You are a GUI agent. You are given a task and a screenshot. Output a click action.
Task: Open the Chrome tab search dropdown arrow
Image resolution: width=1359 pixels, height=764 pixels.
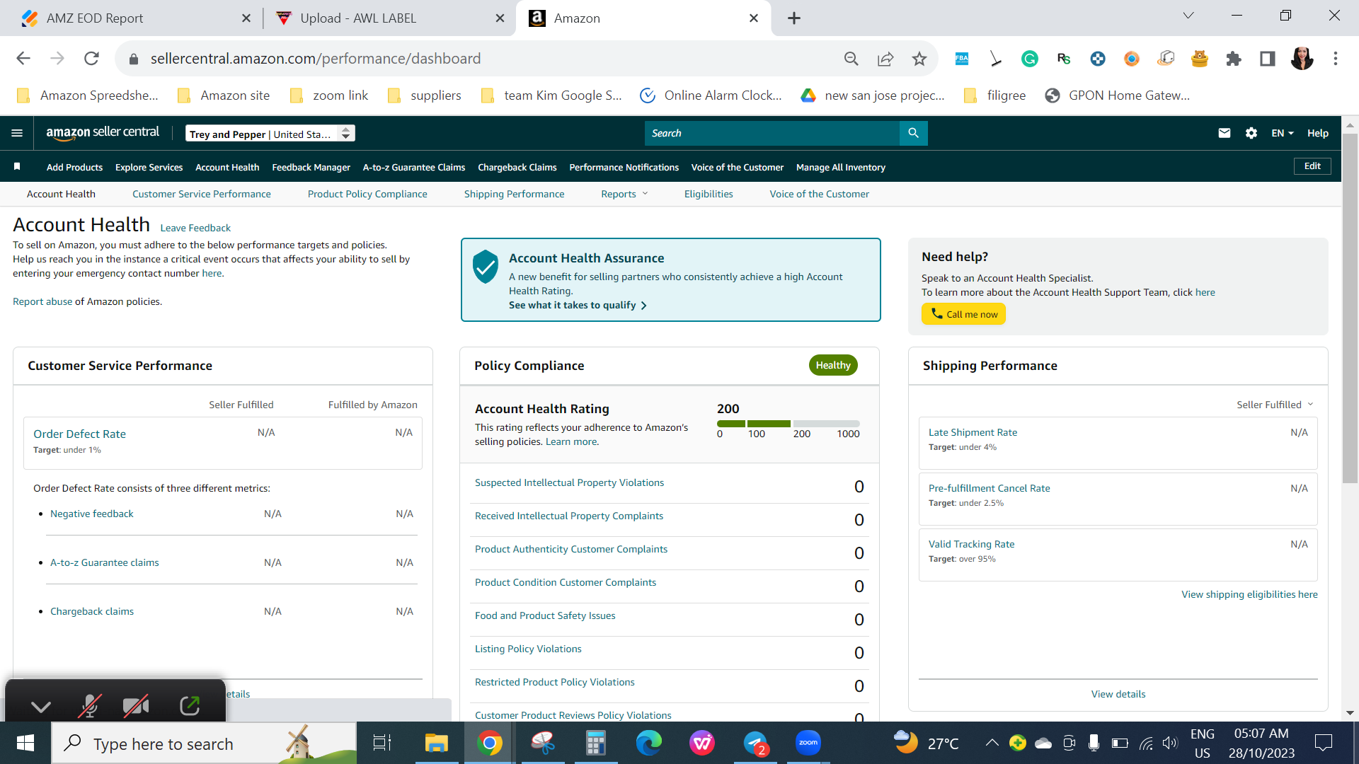(1188, 16)
